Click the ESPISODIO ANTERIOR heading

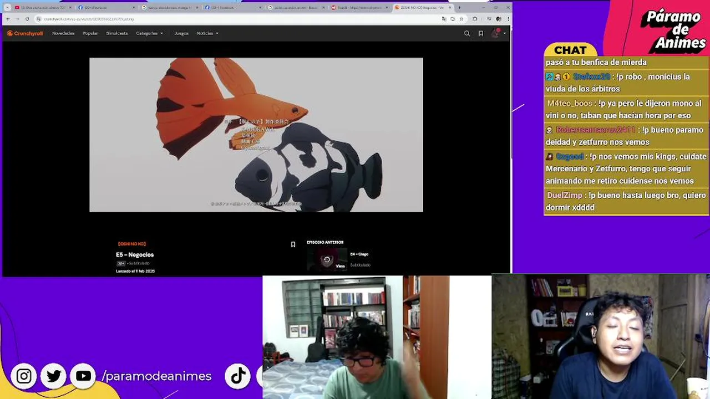point(325,242)
